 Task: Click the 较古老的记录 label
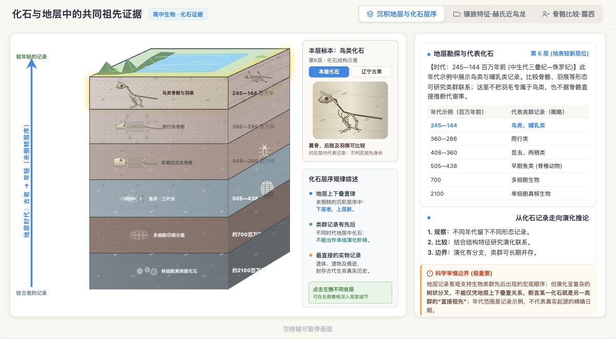click(31, 293)
